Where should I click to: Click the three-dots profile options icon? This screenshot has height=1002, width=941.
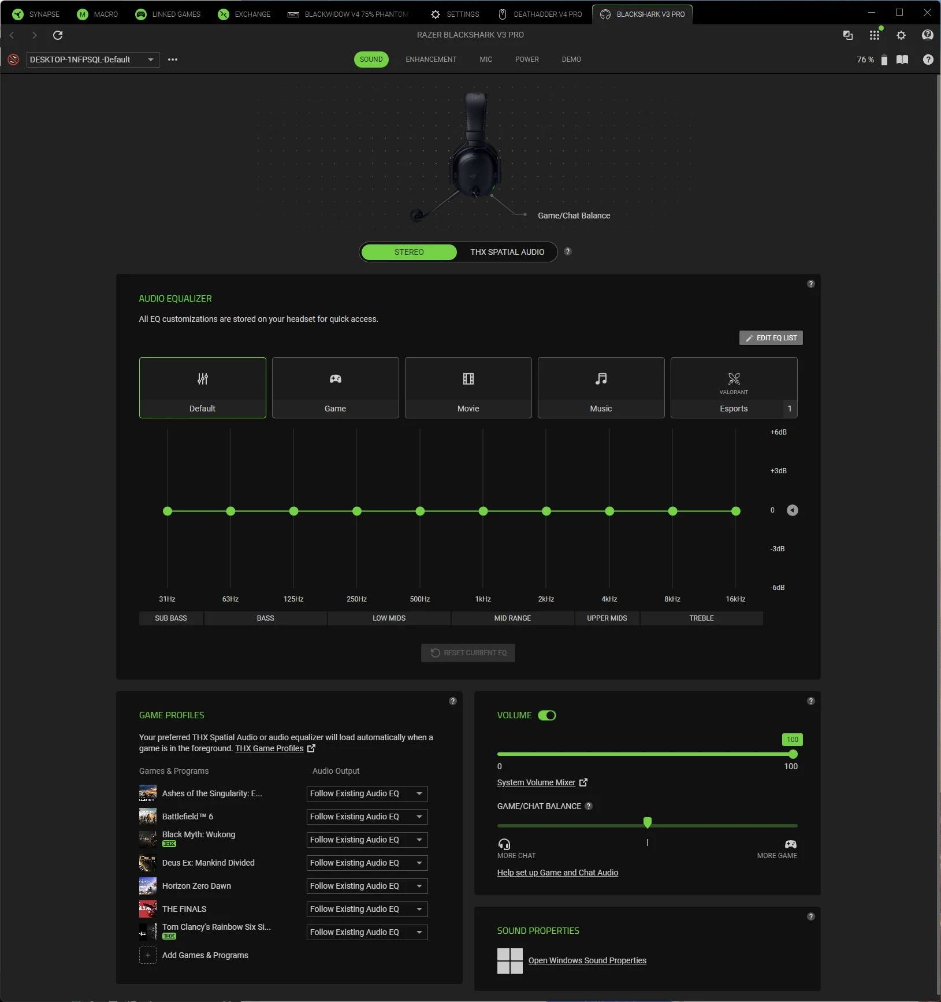tap(172, 60)
